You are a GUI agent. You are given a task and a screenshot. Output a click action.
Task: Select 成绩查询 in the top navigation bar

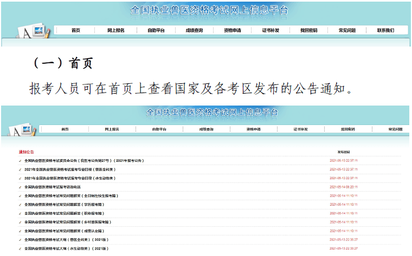pos(194,30)
